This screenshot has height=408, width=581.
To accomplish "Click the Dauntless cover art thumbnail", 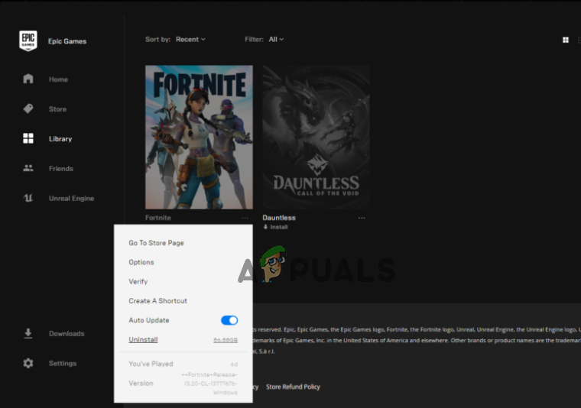I will [x=316, y=138].
